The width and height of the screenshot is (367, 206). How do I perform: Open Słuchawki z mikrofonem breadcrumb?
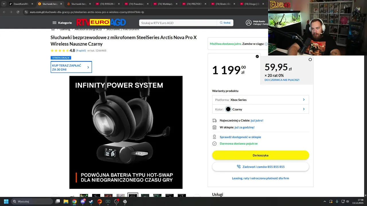tap(123, 29)
